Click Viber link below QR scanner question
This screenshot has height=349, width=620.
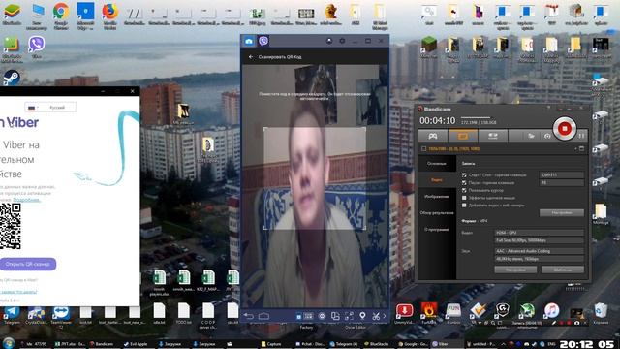tap(18, 292)
